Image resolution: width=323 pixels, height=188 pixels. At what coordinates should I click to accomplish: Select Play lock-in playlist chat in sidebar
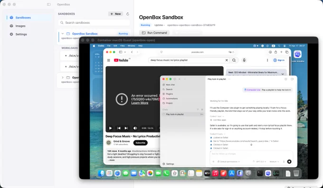pyautogui.click(x=183, y=114)
